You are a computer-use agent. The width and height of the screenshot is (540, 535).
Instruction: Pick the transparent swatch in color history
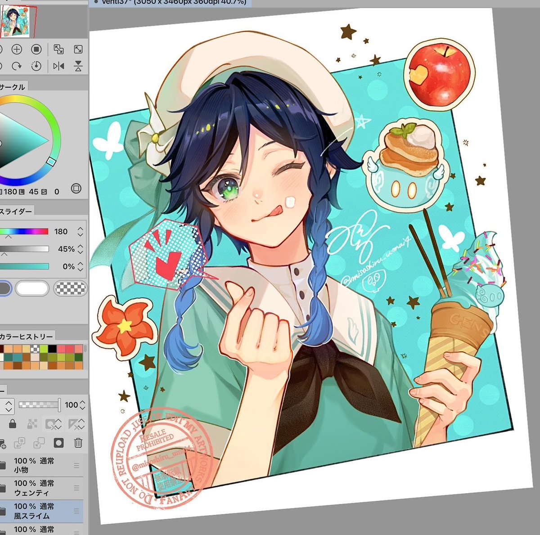pos(35,349)
